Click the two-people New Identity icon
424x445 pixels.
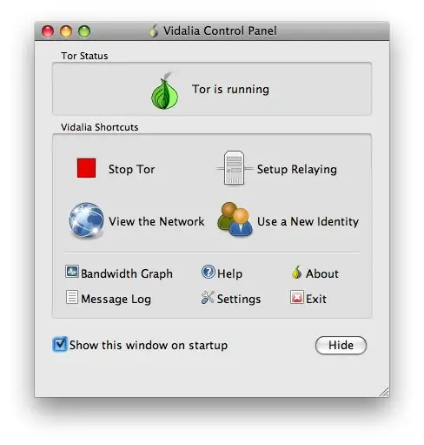tap(235, 219)
